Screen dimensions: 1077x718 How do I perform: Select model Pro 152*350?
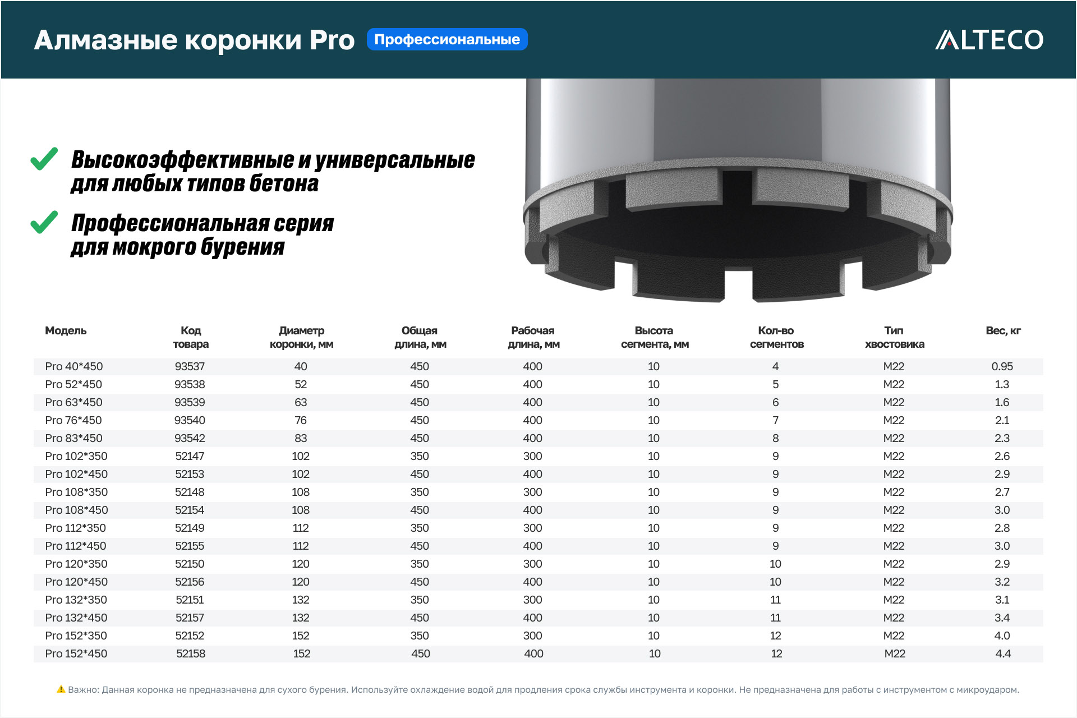[x=76, y=636]
